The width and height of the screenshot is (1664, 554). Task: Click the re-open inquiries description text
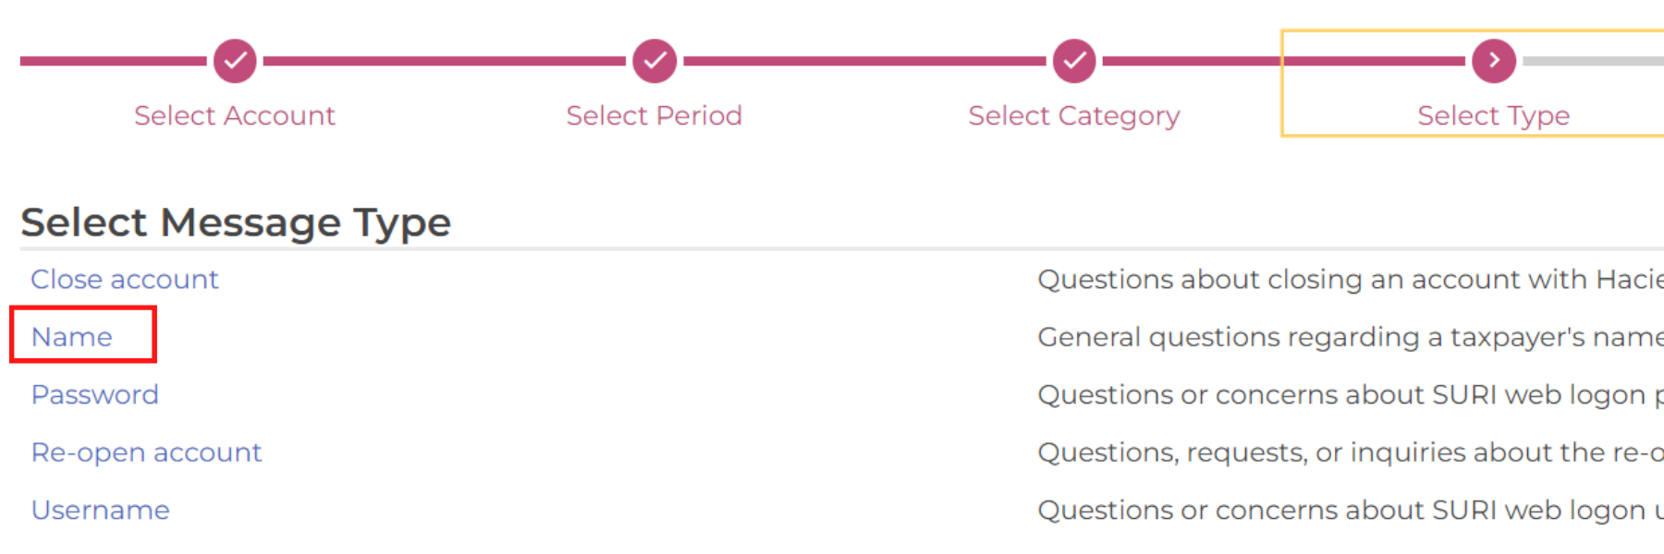1351,452
